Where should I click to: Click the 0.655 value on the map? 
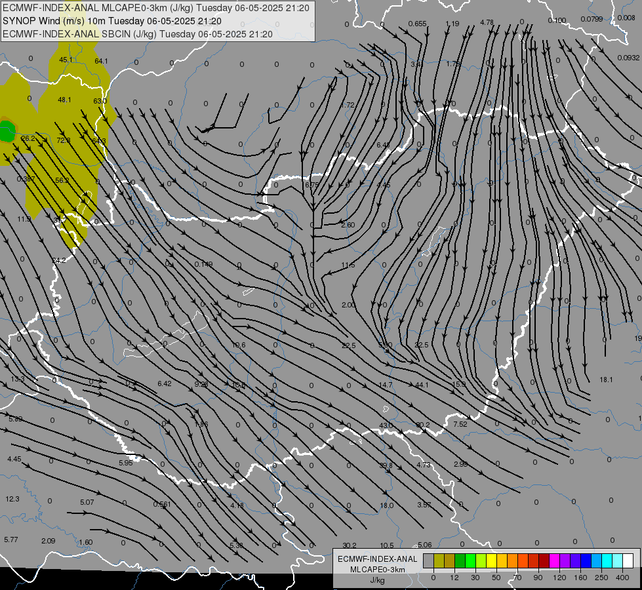pos(418,24)
